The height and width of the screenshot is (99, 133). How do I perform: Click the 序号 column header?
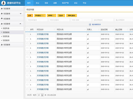(x=32, y=29)
